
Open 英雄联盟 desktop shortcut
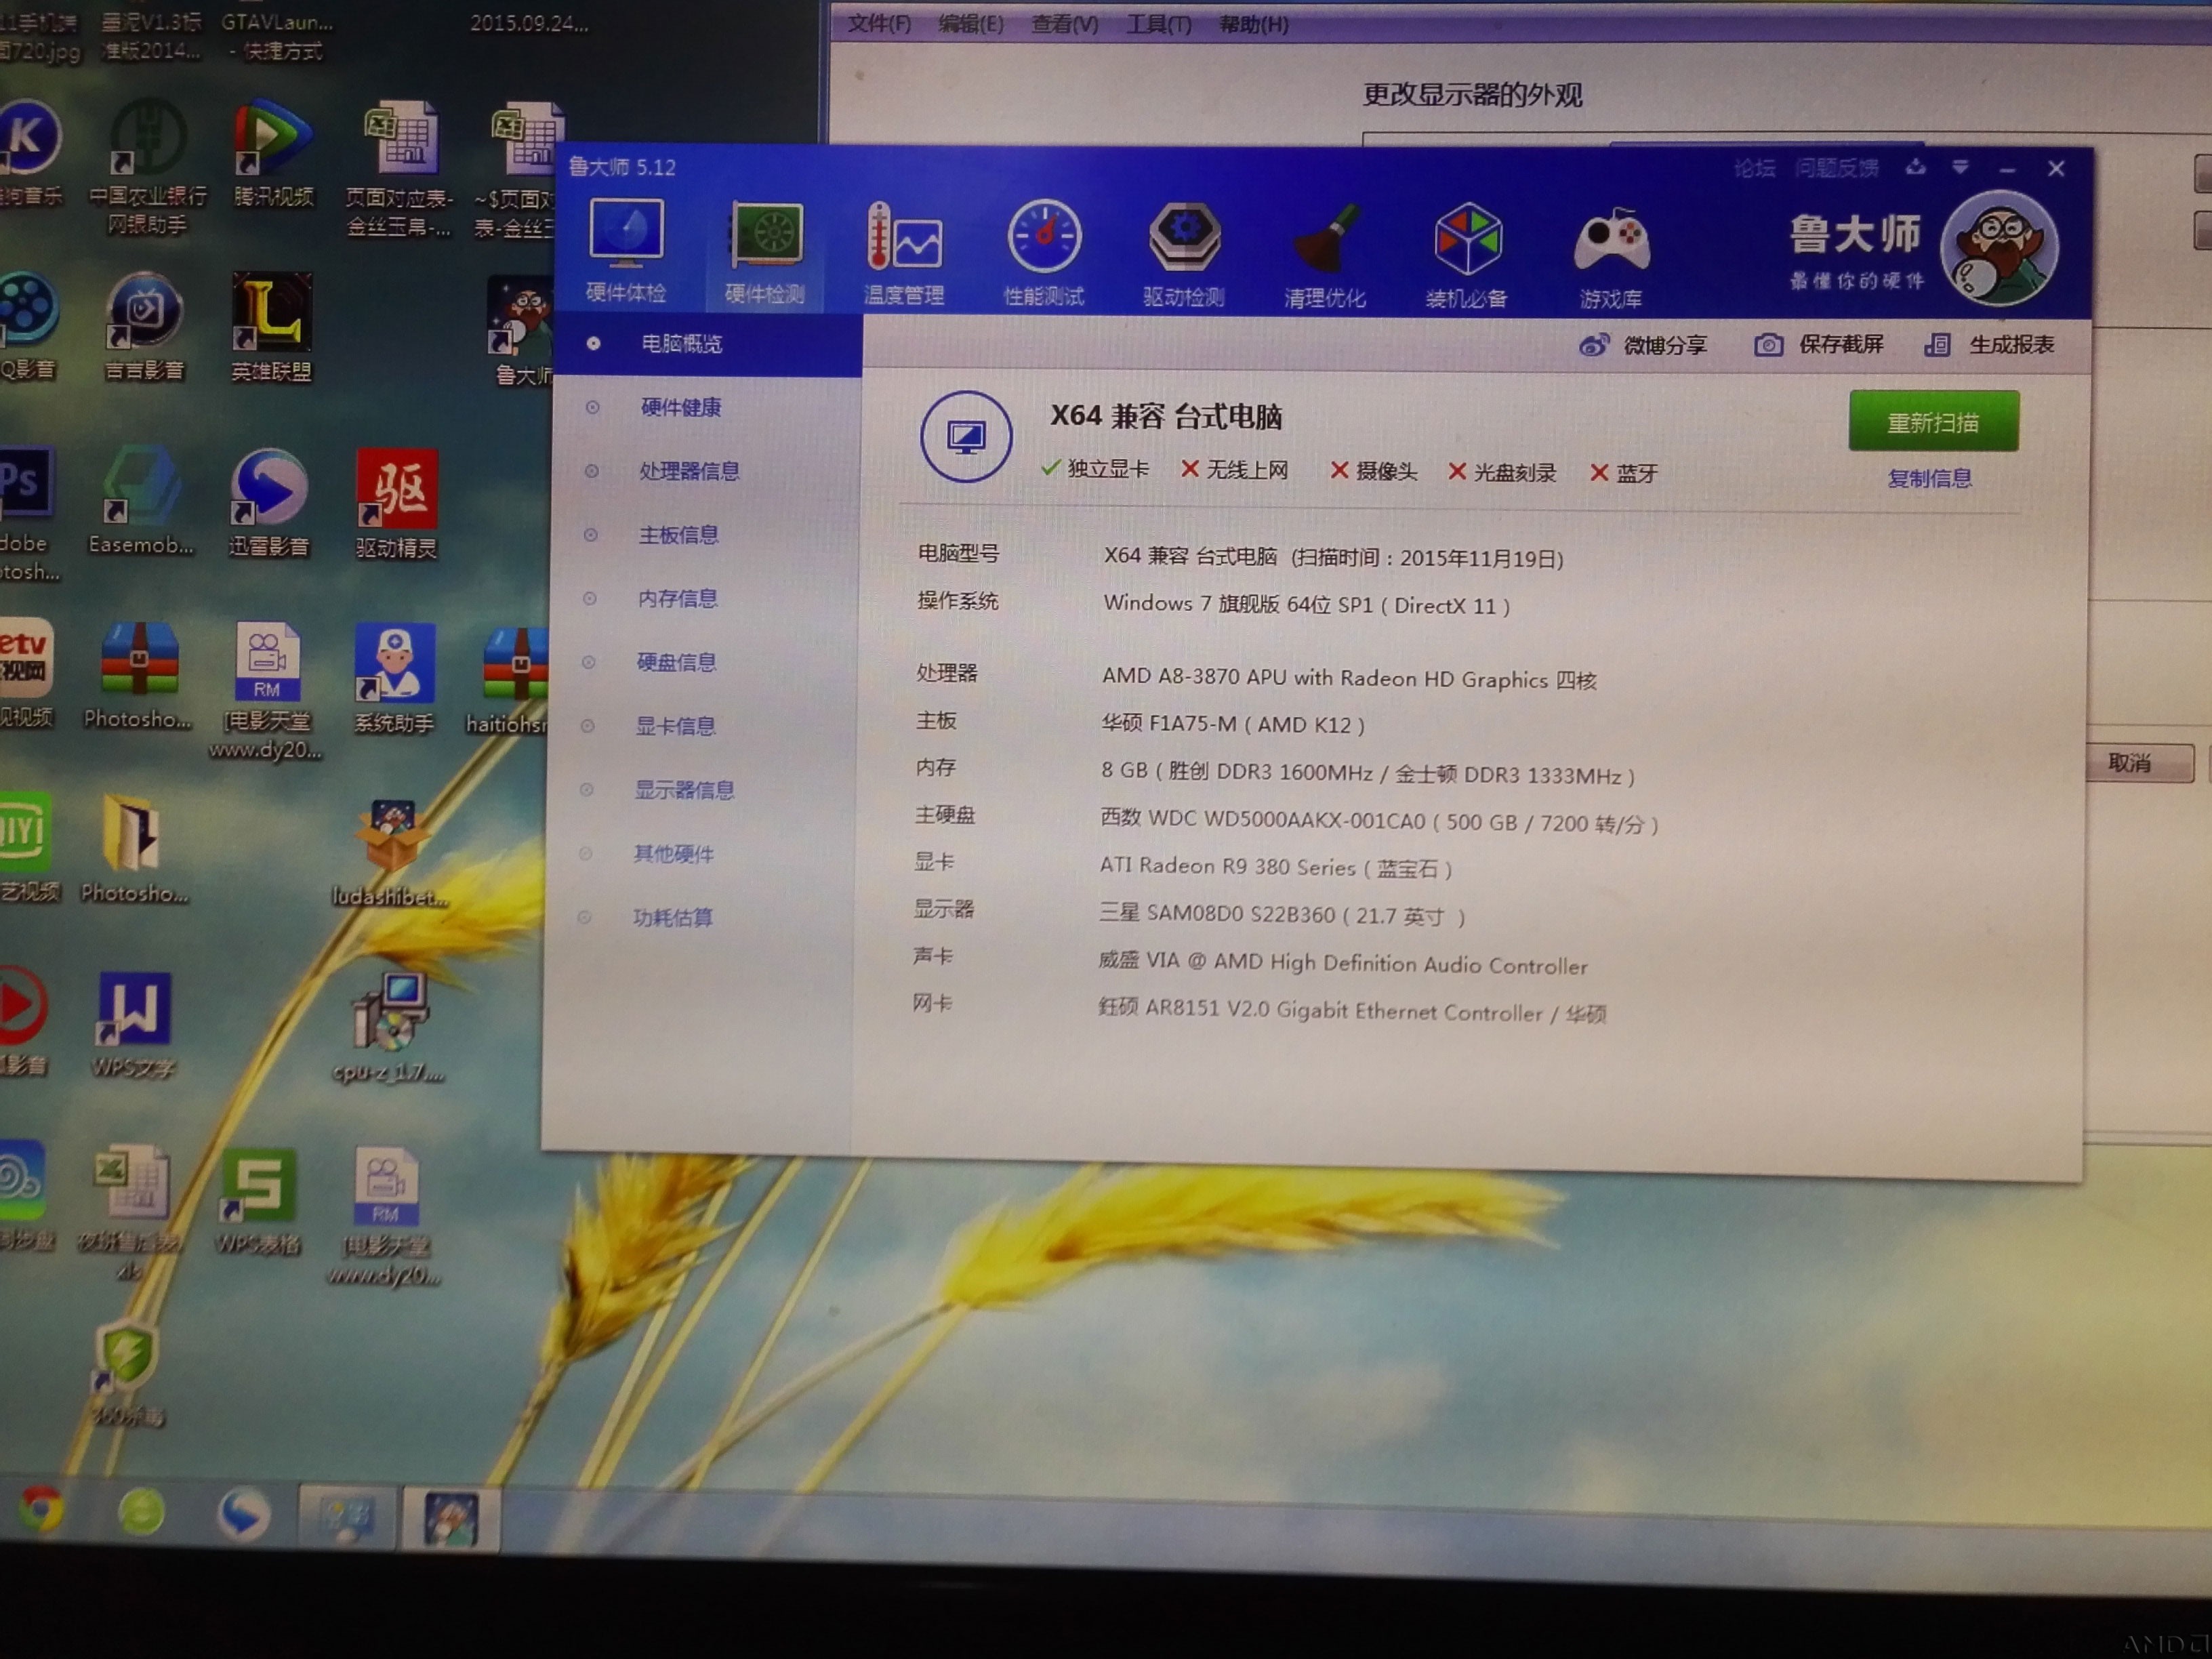click(271, 327)
